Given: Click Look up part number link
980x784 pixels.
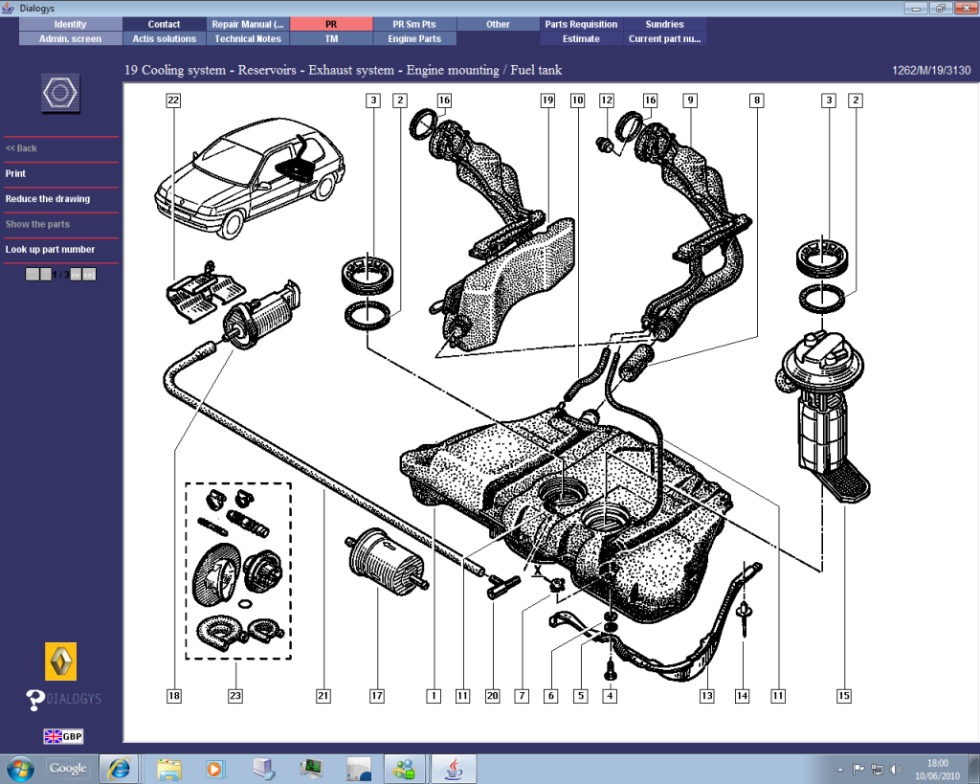Looking at the screenshot, I should (x=51, y=250).
